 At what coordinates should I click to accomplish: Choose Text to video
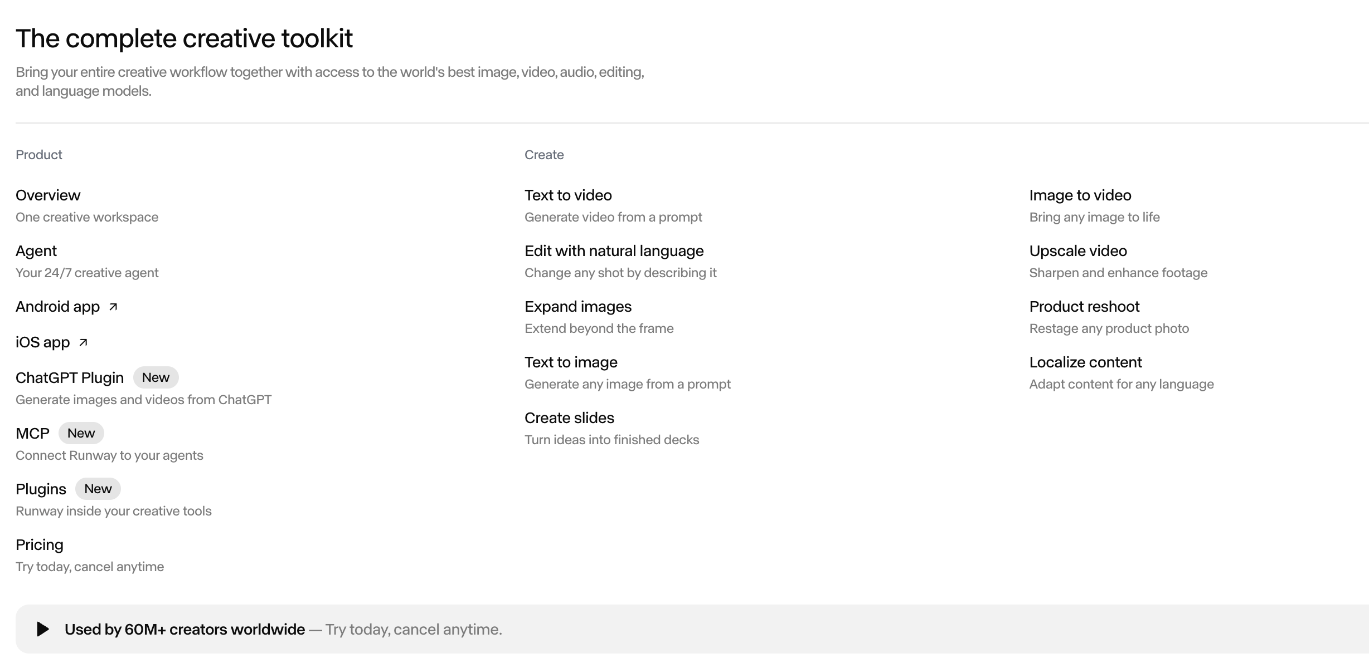coord(568,195)
